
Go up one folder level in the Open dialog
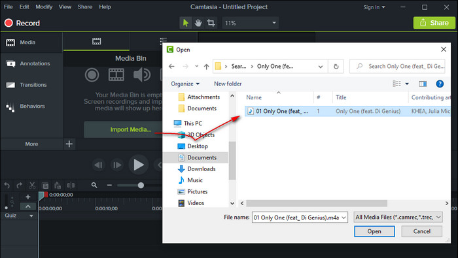(x=207, y=67)
